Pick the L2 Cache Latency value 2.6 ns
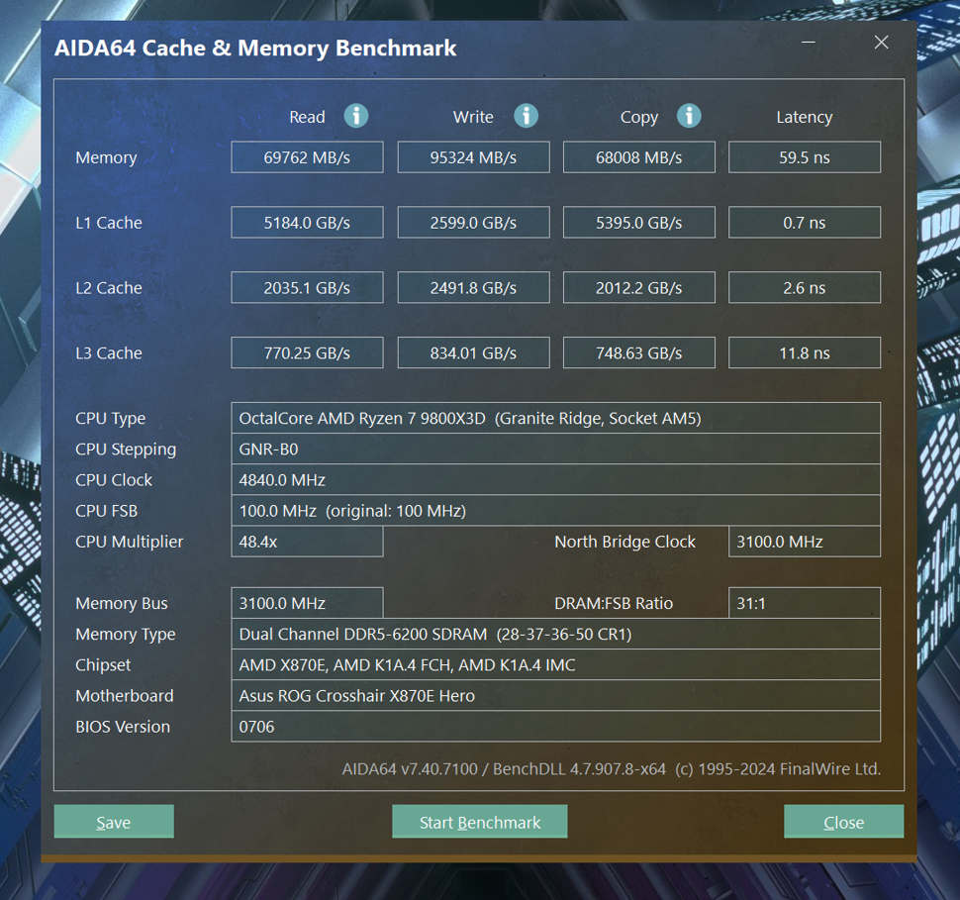This screenshot has height=900, width=960. click(x=805, y=287)
